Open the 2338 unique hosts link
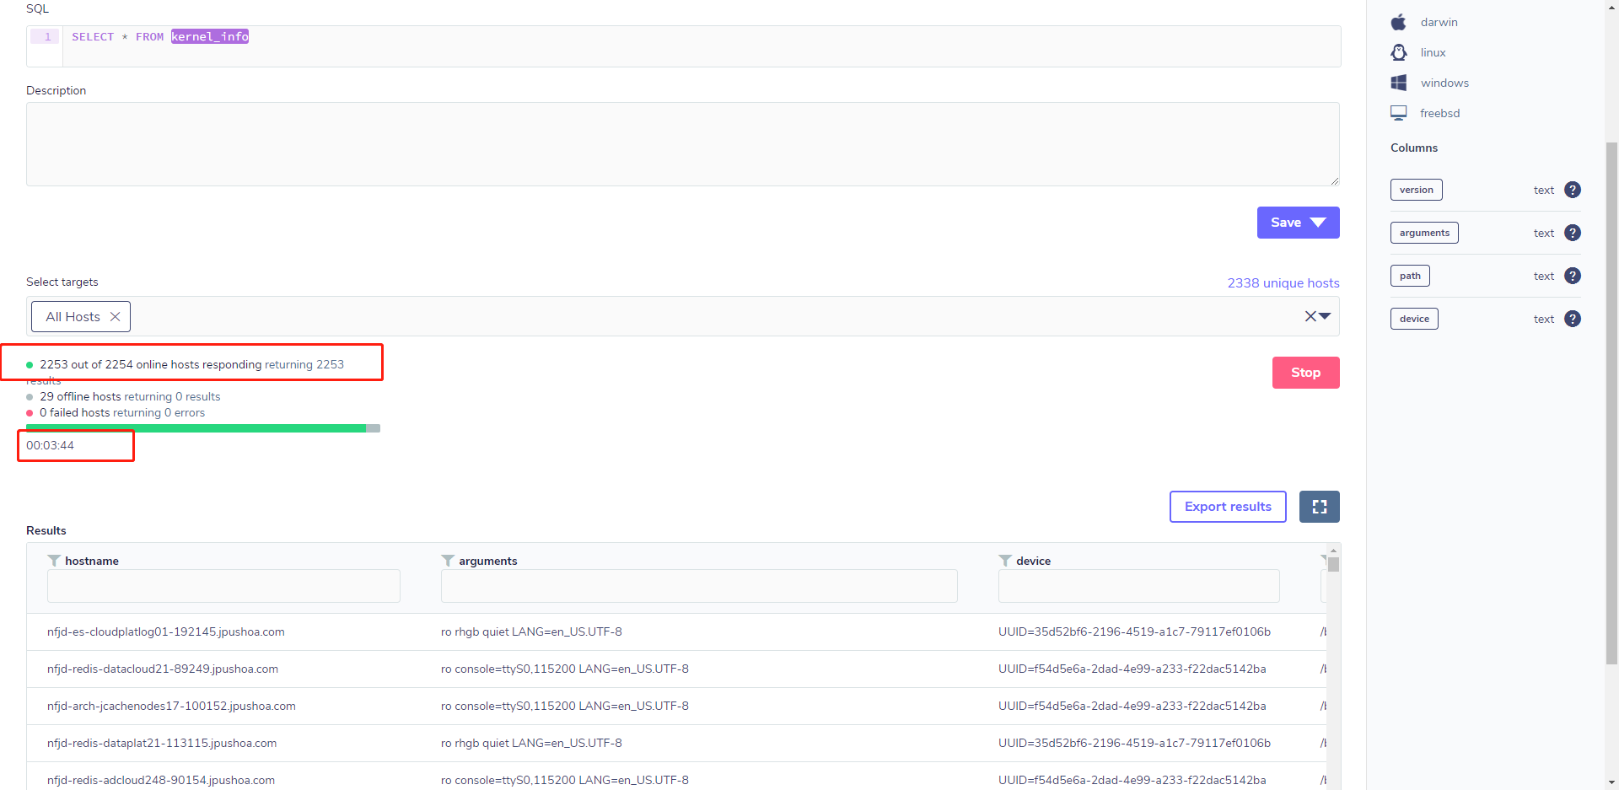The image size is (1619, 790). click(x=1283, y=282)
